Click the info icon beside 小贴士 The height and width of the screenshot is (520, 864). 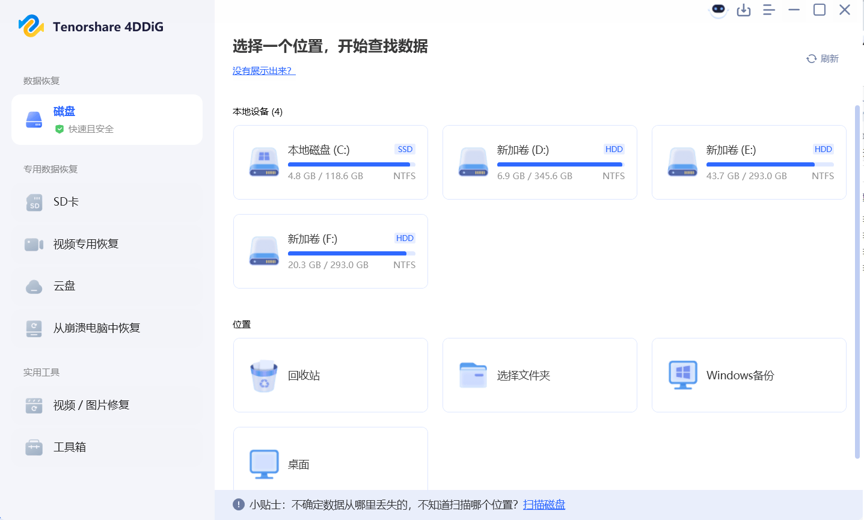click(x=239, y=504)
